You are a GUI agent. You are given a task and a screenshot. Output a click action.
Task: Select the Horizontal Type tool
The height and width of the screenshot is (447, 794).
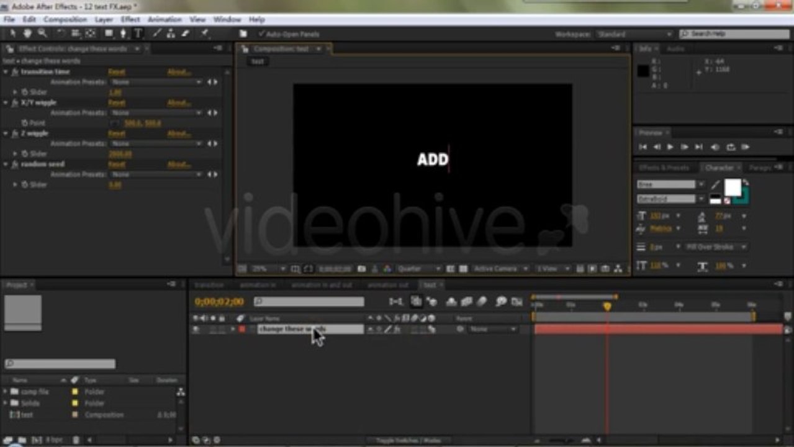coord(138,34)
